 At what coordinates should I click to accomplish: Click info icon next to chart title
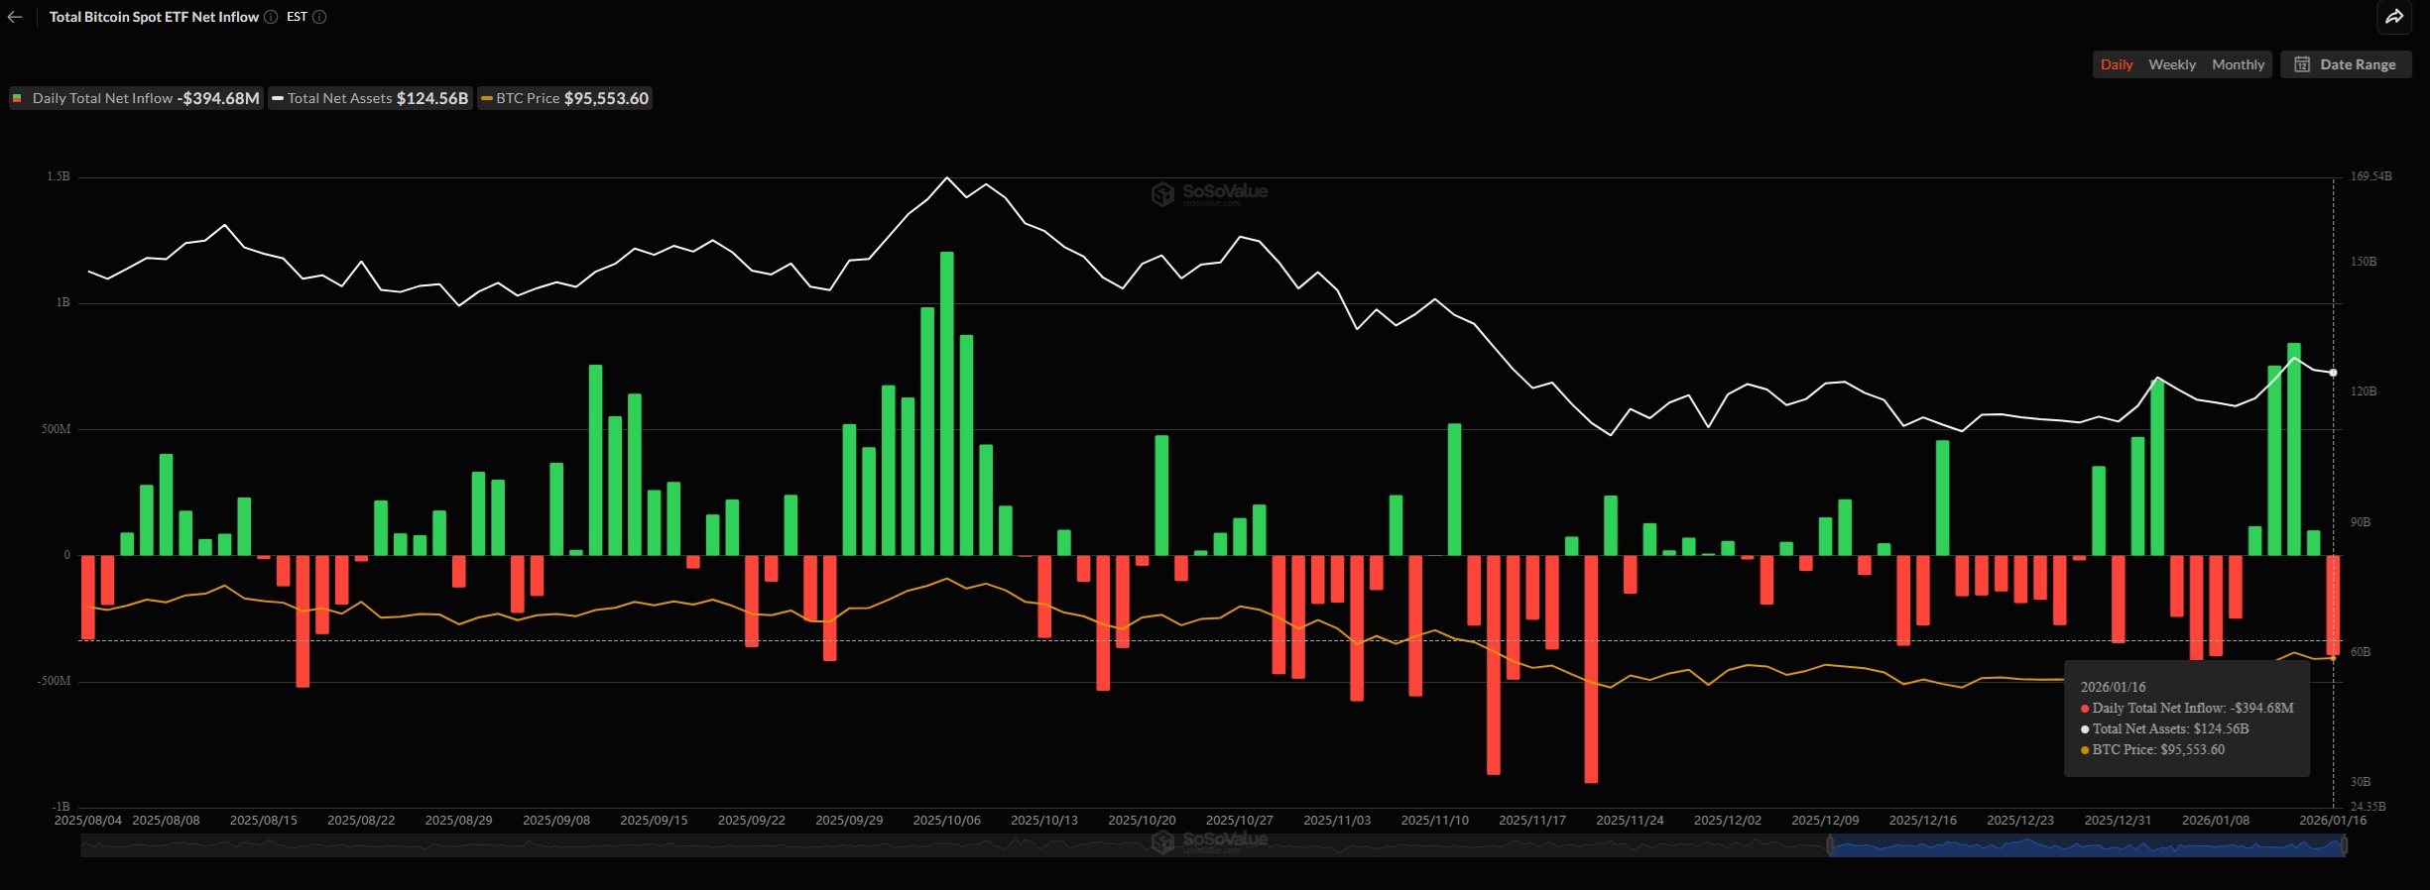pos(271,17)
